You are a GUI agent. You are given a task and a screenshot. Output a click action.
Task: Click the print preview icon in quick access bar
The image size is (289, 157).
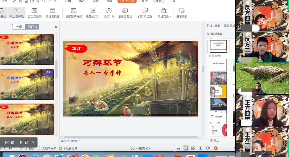[38, 1]
